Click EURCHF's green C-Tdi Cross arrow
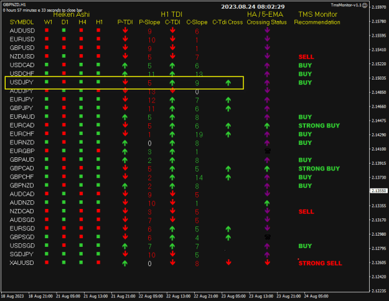 pyautogui.click(x=228, y=134)
